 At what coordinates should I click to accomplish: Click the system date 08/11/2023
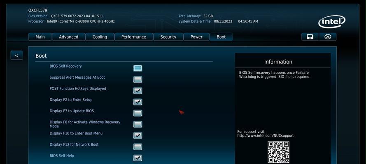[223, 21]
